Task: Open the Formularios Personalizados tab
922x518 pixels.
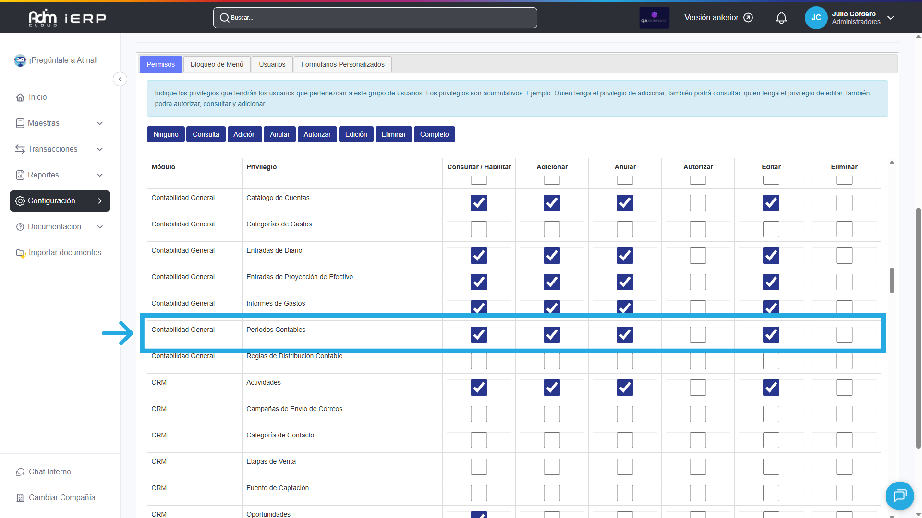Action: [x=342, y=64]
